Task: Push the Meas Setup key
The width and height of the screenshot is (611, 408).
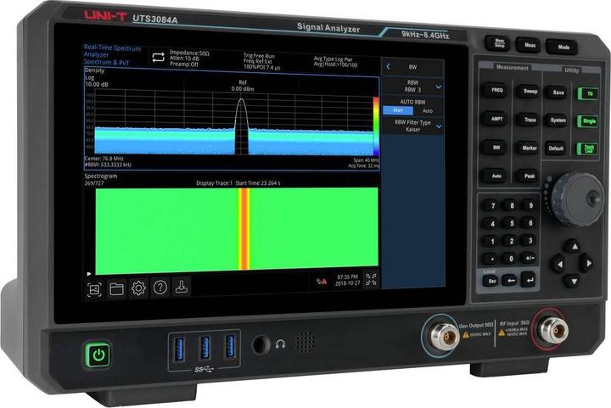Action: click(499, 42)
